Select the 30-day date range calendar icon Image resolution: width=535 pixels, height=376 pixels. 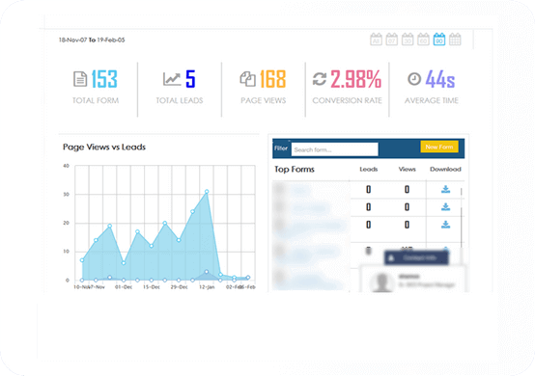pos(408,40)
